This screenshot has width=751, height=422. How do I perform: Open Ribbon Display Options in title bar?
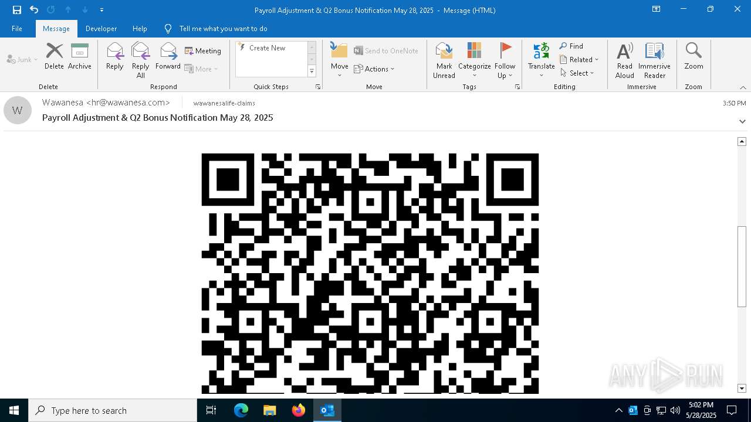[x=657, y=9]
